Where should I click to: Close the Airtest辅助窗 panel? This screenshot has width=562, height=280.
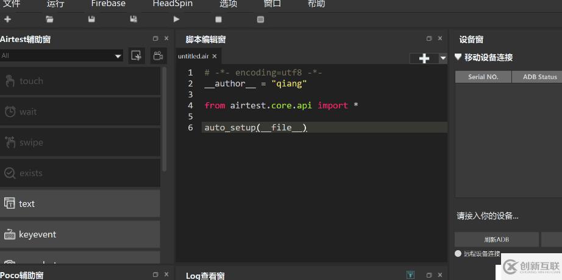click(x=166, y=38)
